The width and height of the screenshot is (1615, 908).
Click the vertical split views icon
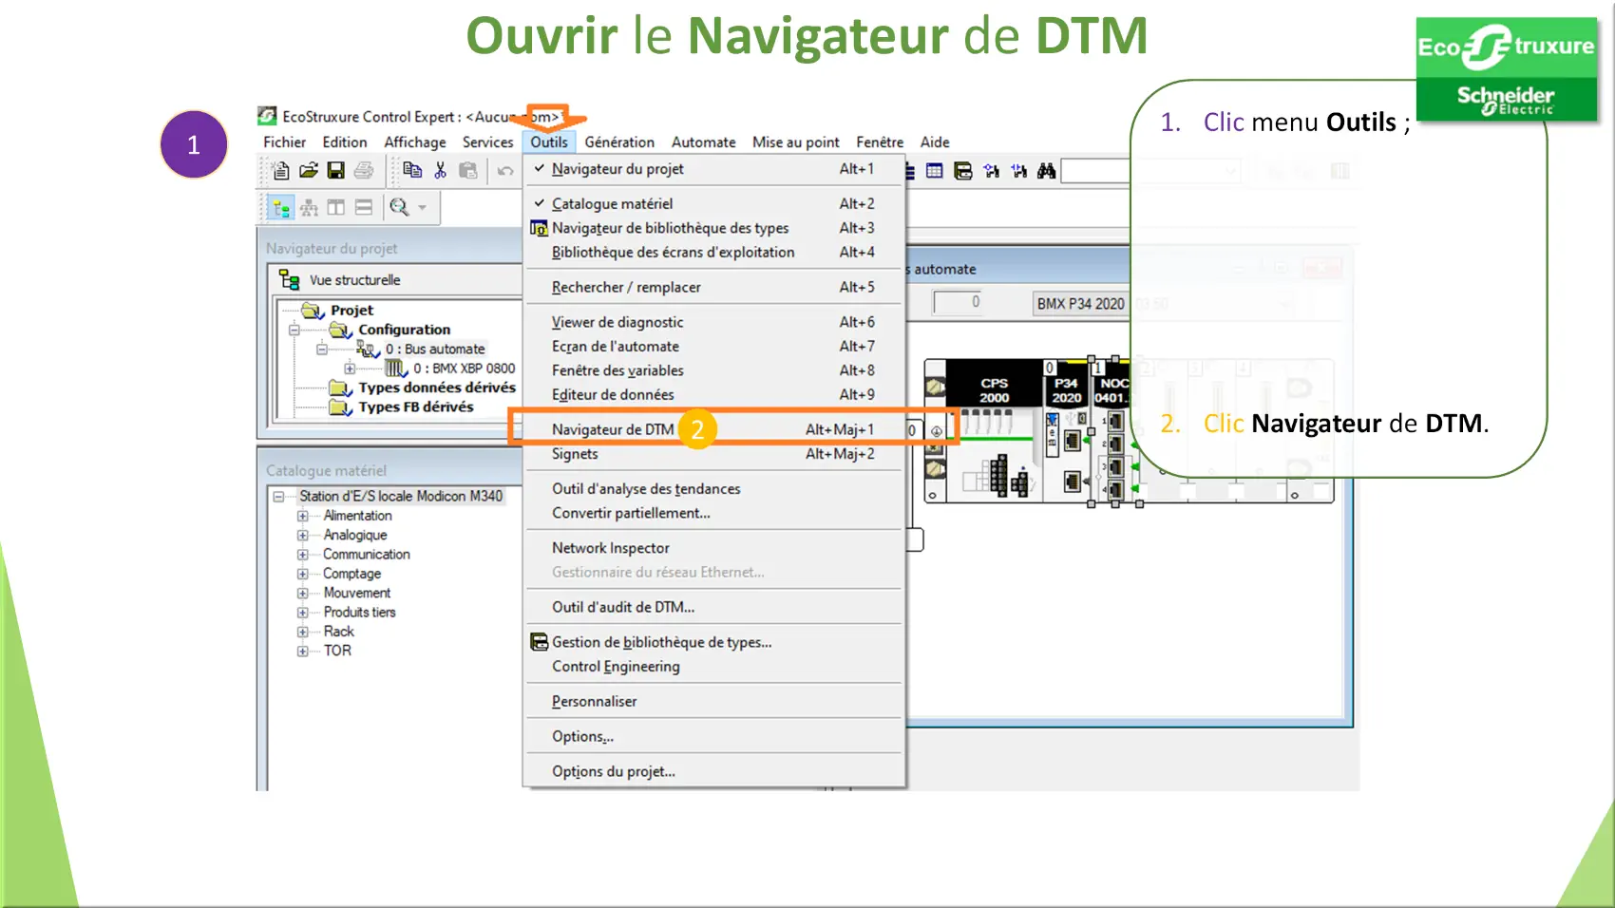point(336,207)
